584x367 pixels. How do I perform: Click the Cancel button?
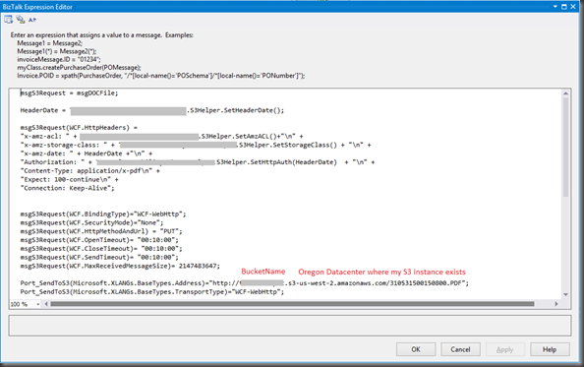pos(460,349)
